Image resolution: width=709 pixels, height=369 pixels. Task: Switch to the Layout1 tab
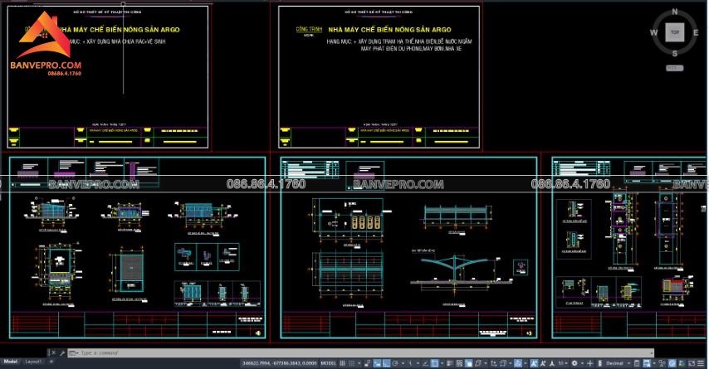click(x=33, y=362)
